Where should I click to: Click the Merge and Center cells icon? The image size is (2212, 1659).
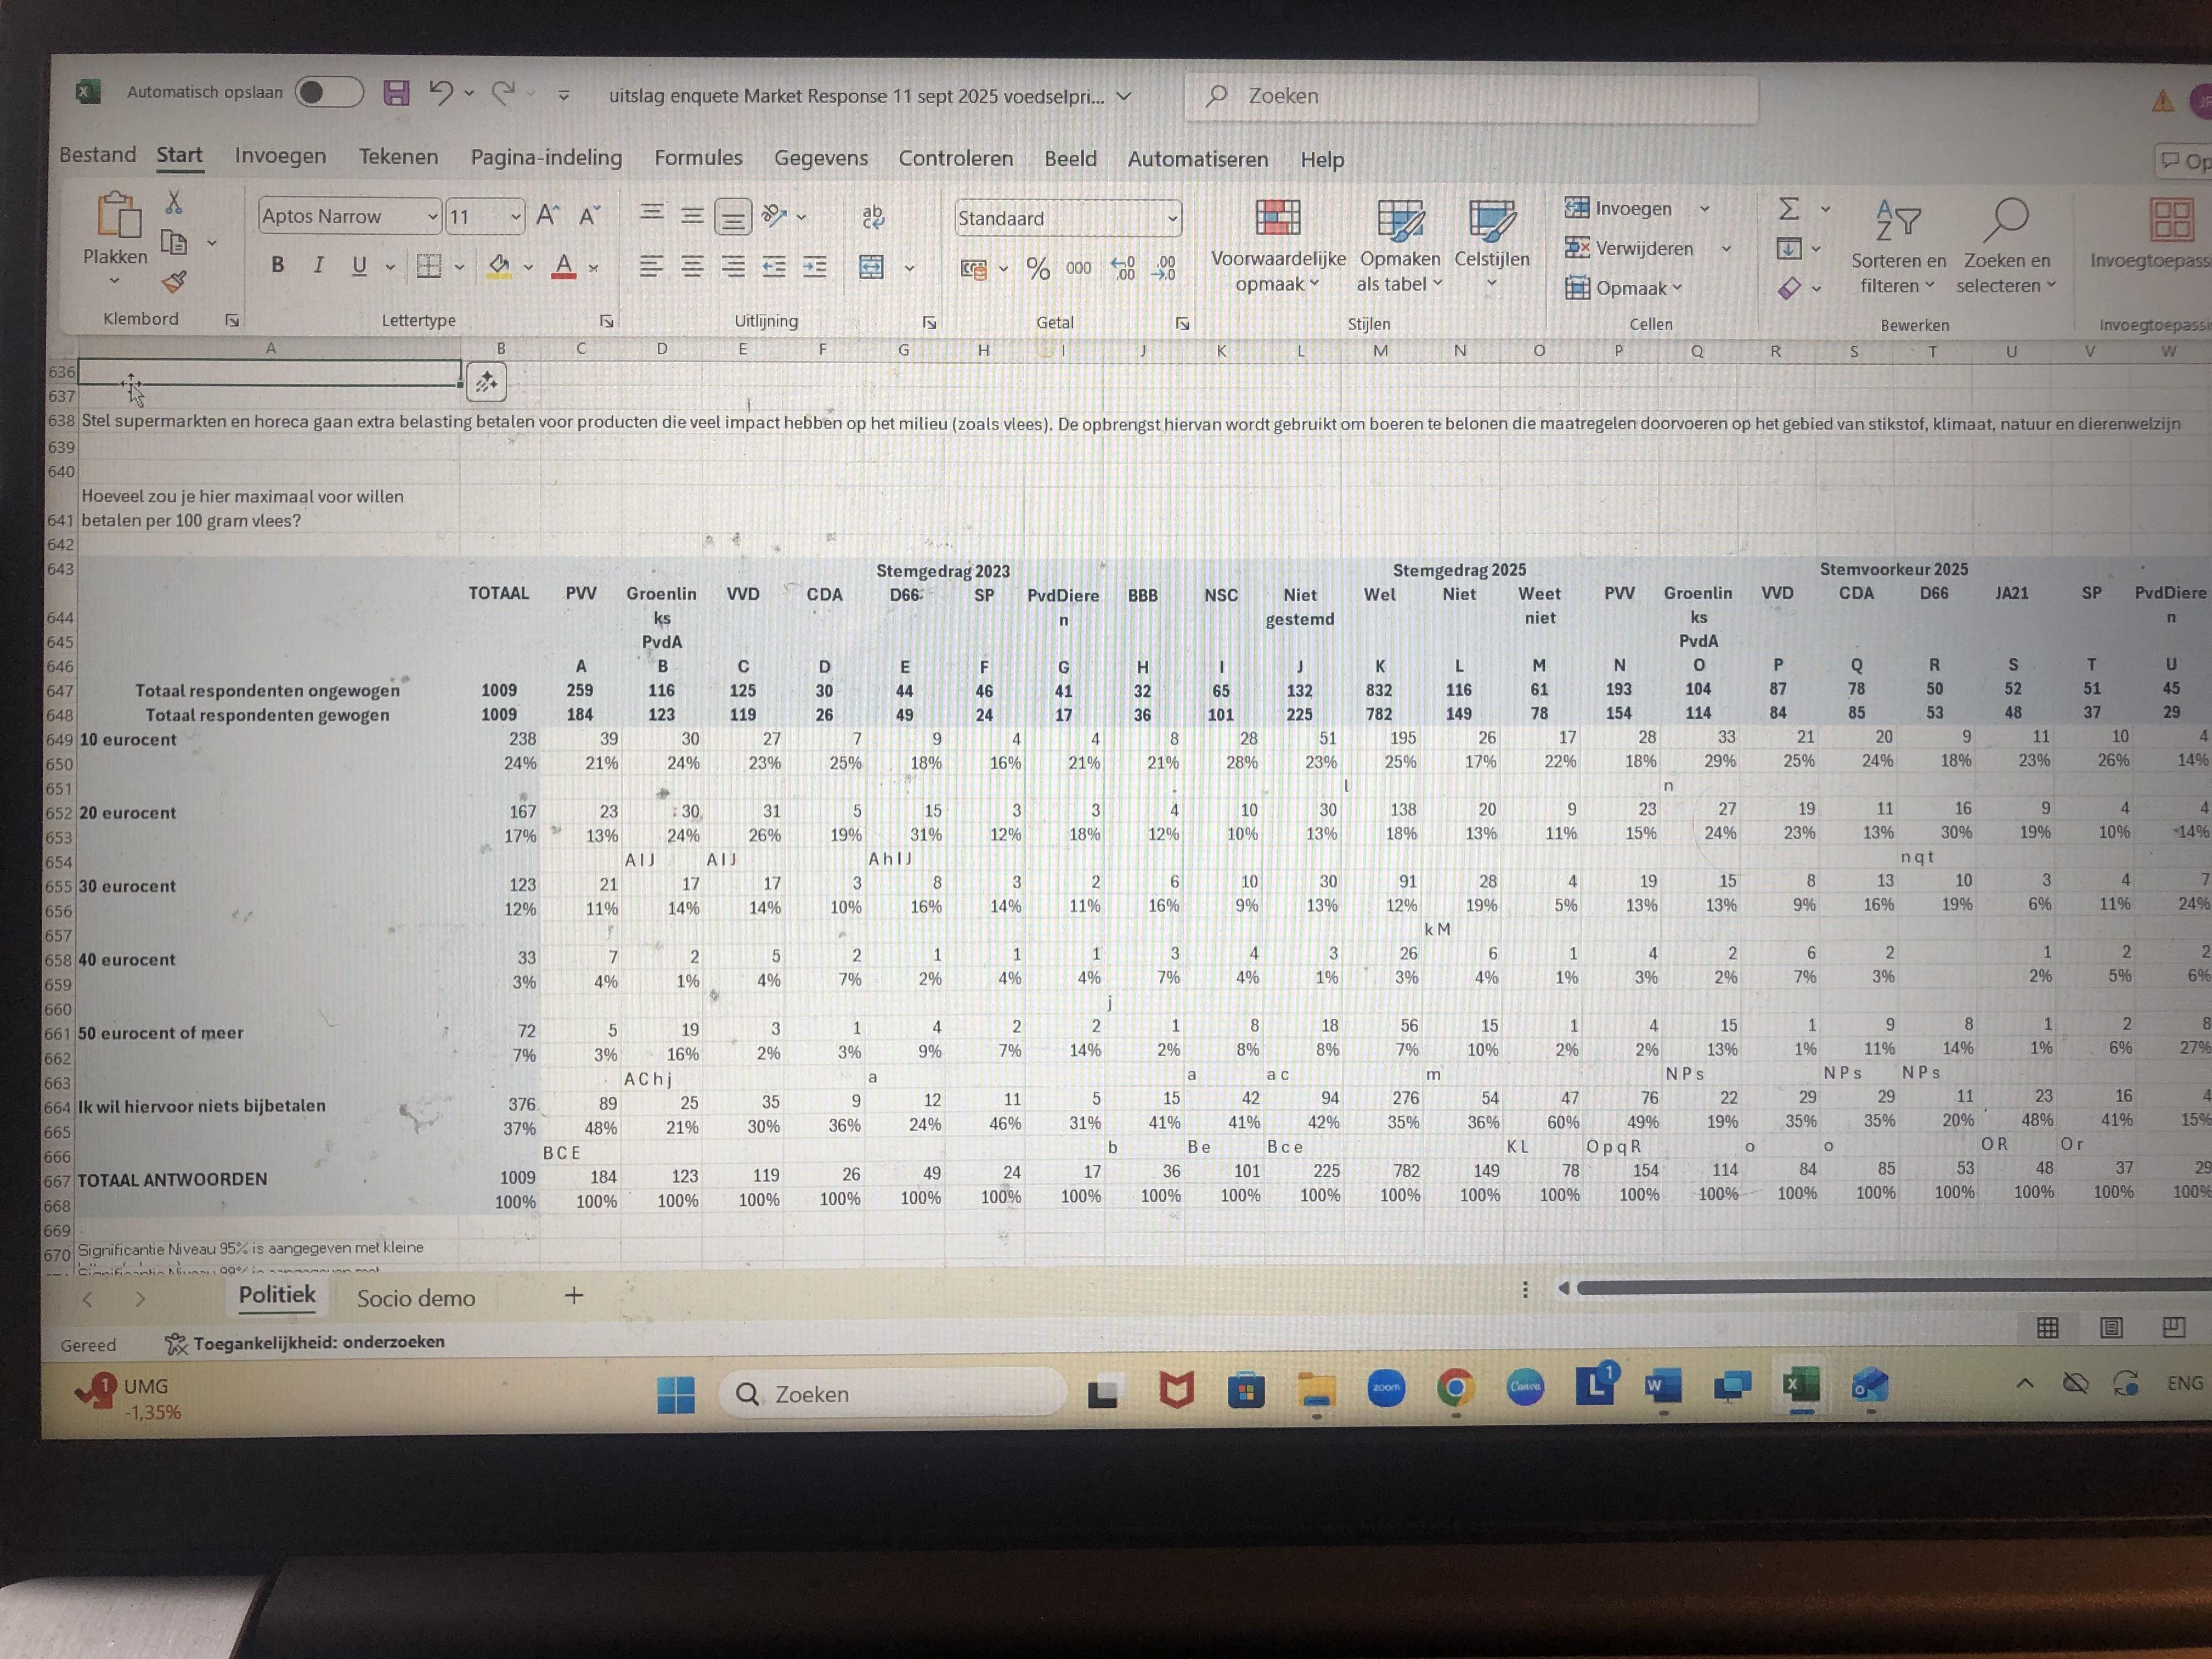(872, 267)
